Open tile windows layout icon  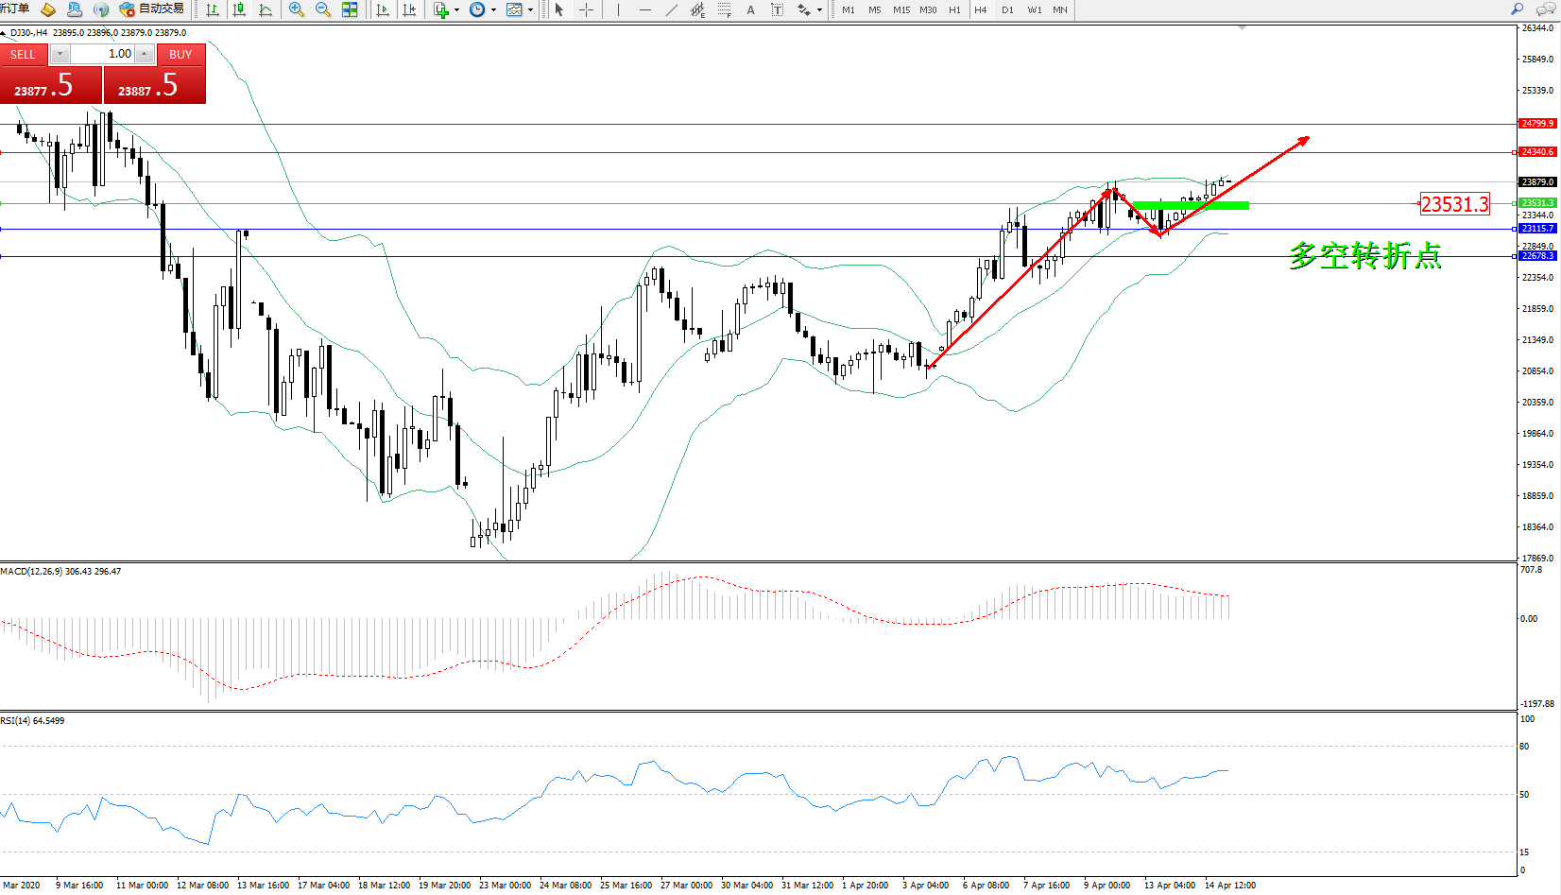click(x=350, y=9)
